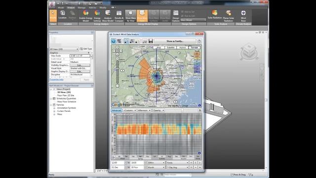Open the 7-Day Avg dropdown
This screenshot has height=178, width=316.
coord(177,167)
